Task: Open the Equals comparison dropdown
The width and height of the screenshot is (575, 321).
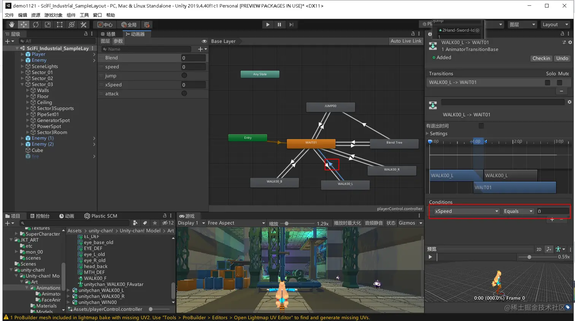Action: pos(518,211)
